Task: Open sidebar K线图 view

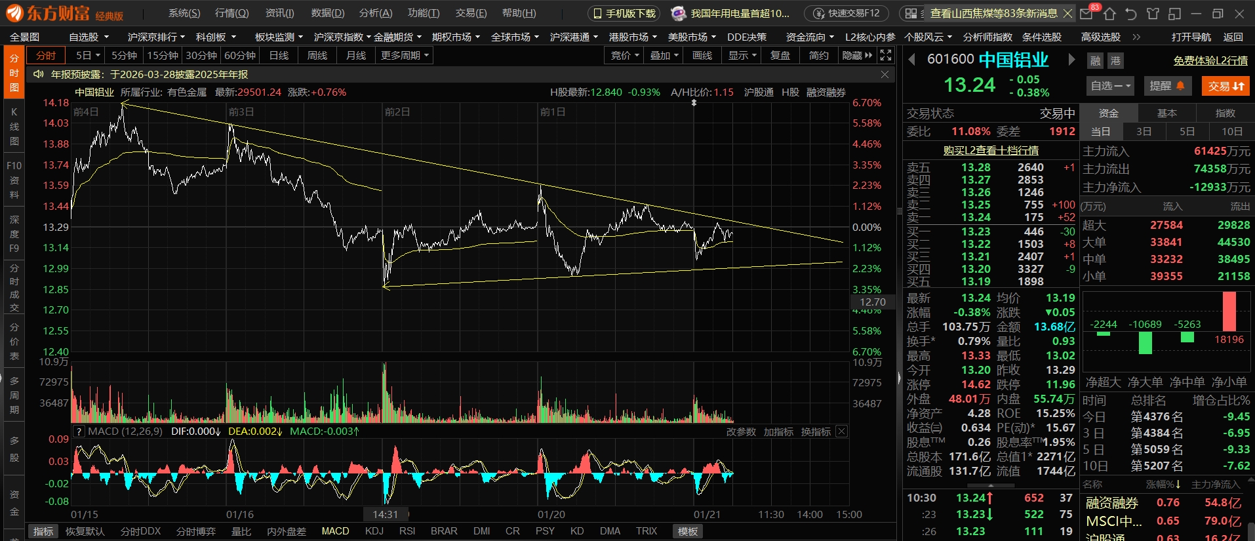Action: pyautogui.click(x=14, y=127)
